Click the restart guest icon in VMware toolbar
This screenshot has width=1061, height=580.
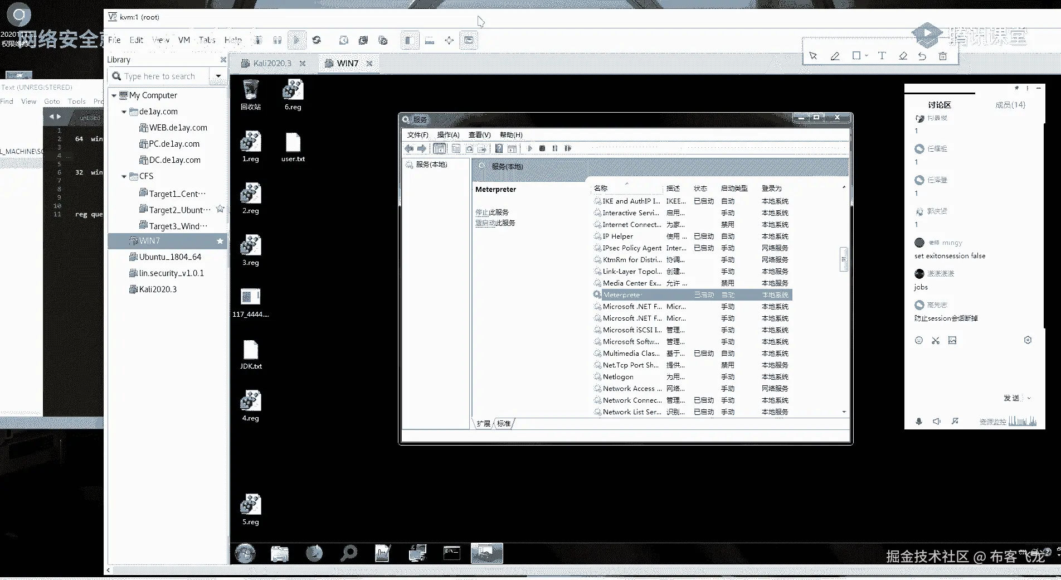click(317, 40)
